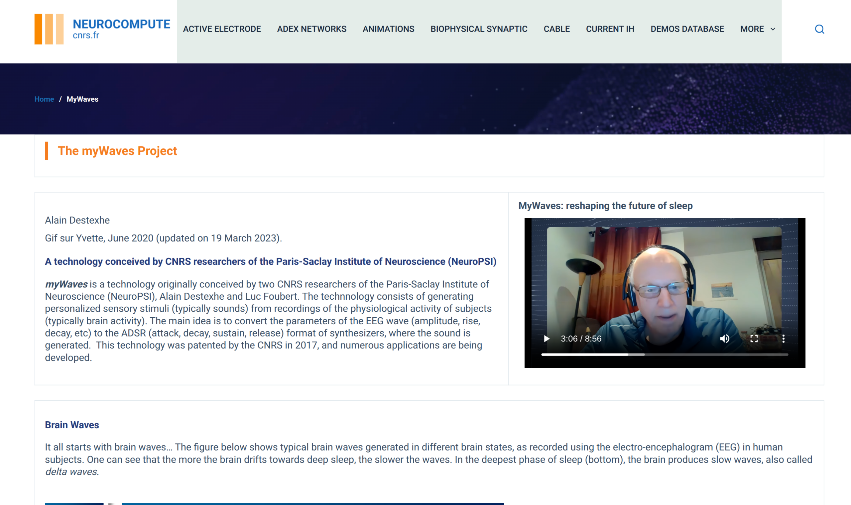This screenshot has width=851, height=505.
Task: Follow the Home breadcrumb link
Action: [x=44, y=99]
